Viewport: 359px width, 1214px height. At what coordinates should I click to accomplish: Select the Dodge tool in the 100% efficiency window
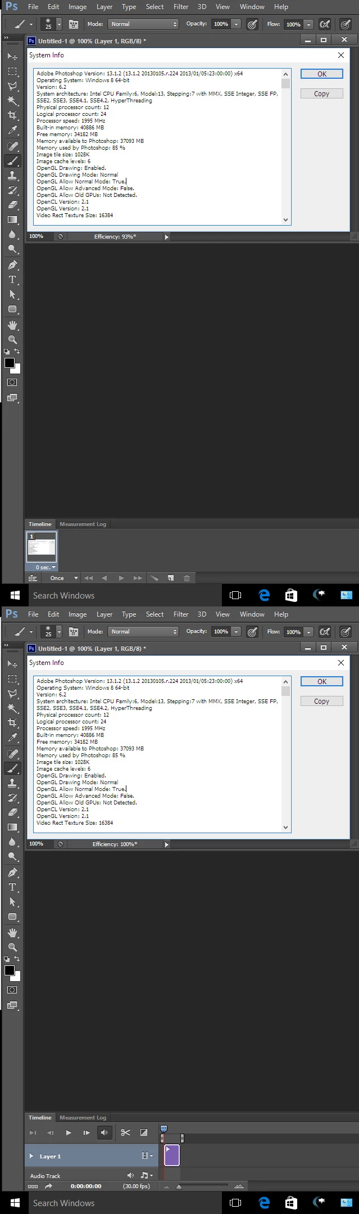12,856
